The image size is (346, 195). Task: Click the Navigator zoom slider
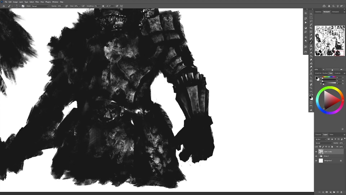tap(332, 70)
